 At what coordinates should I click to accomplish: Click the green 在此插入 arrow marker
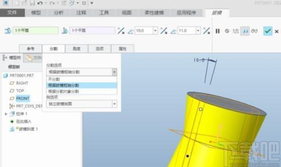[12, 122]
